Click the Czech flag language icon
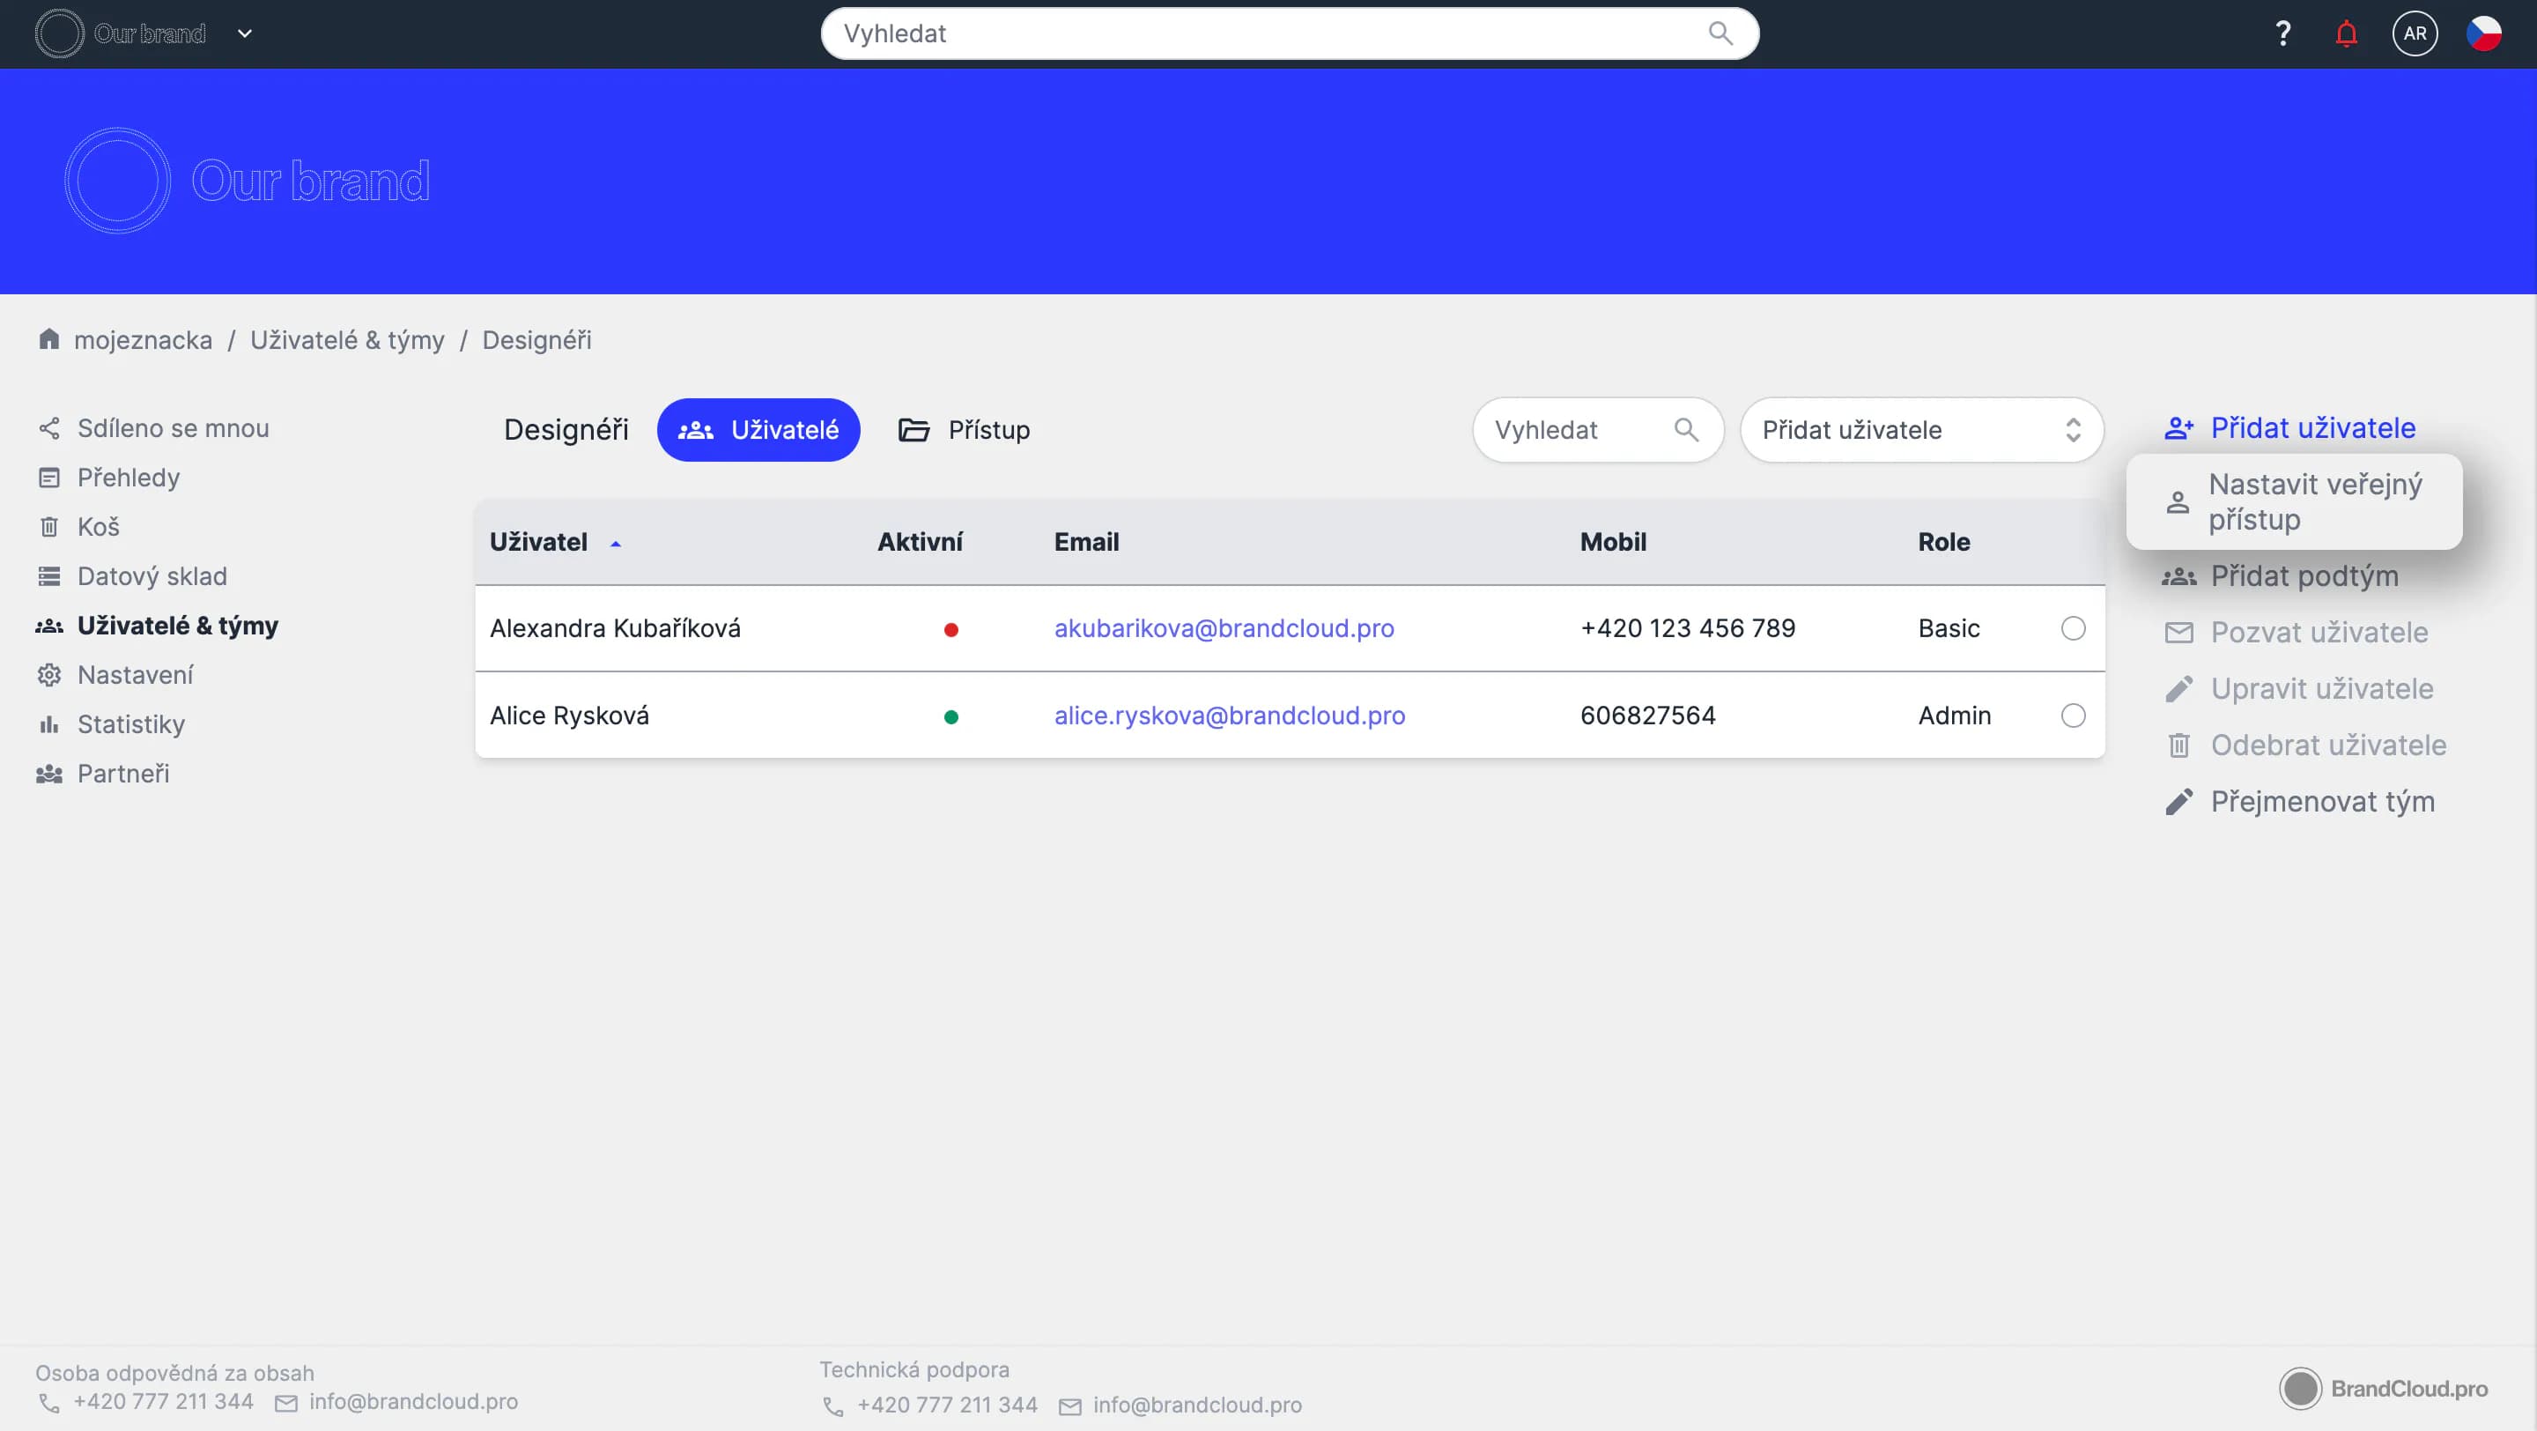 click(2483, 34)
